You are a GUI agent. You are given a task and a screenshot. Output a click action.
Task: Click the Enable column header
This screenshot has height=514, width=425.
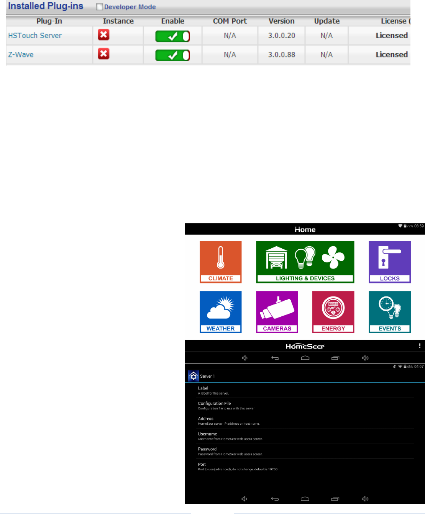(x=173, y=21)
